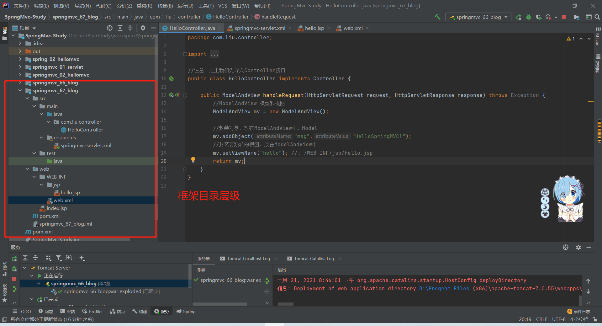Click the Deploy all icon in services sidebar

pyautogui.click(x=14, y=289)
